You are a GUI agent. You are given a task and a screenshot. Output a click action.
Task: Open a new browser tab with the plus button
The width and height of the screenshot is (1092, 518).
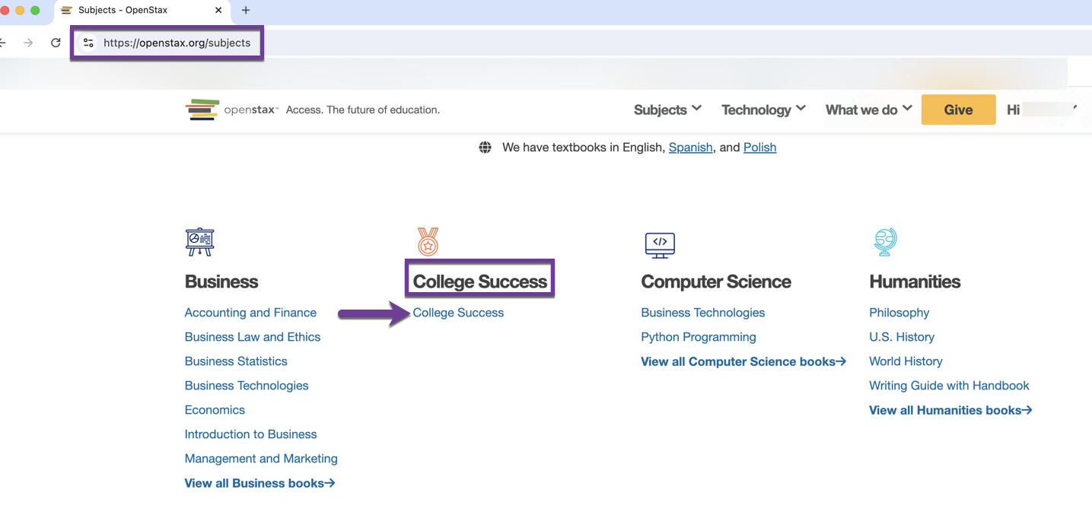coord(245,11)
